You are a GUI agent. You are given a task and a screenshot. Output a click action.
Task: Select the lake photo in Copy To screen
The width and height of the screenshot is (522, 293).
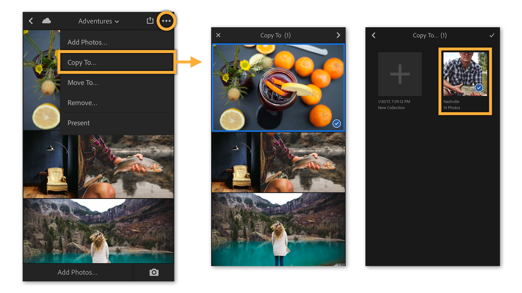(x=278, y=229)
